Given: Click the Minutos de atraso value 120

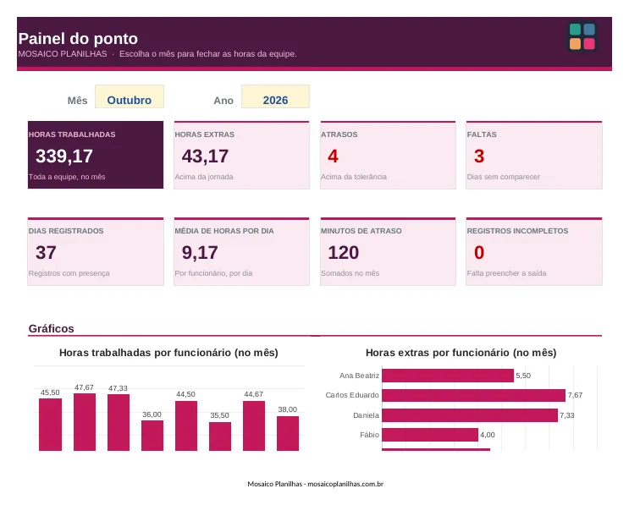Looking at the screenshot, I should pos(344,252).
